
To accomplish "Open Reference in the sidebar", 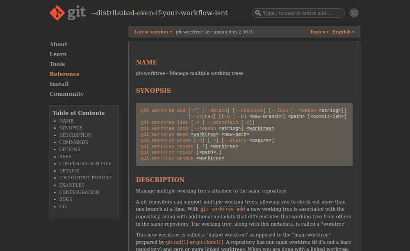I will (x=65, y=74).
